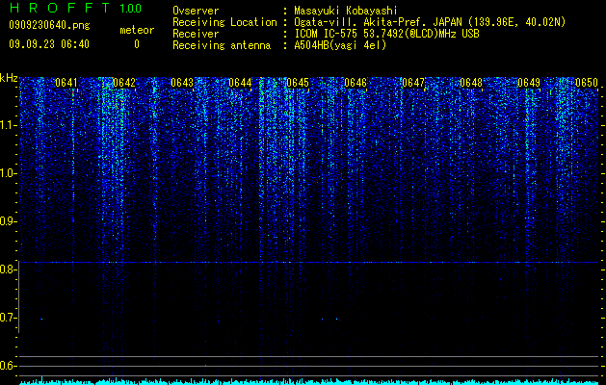606x385 pixels.
Task: Click the 0650 time marker
Action: 587,83
